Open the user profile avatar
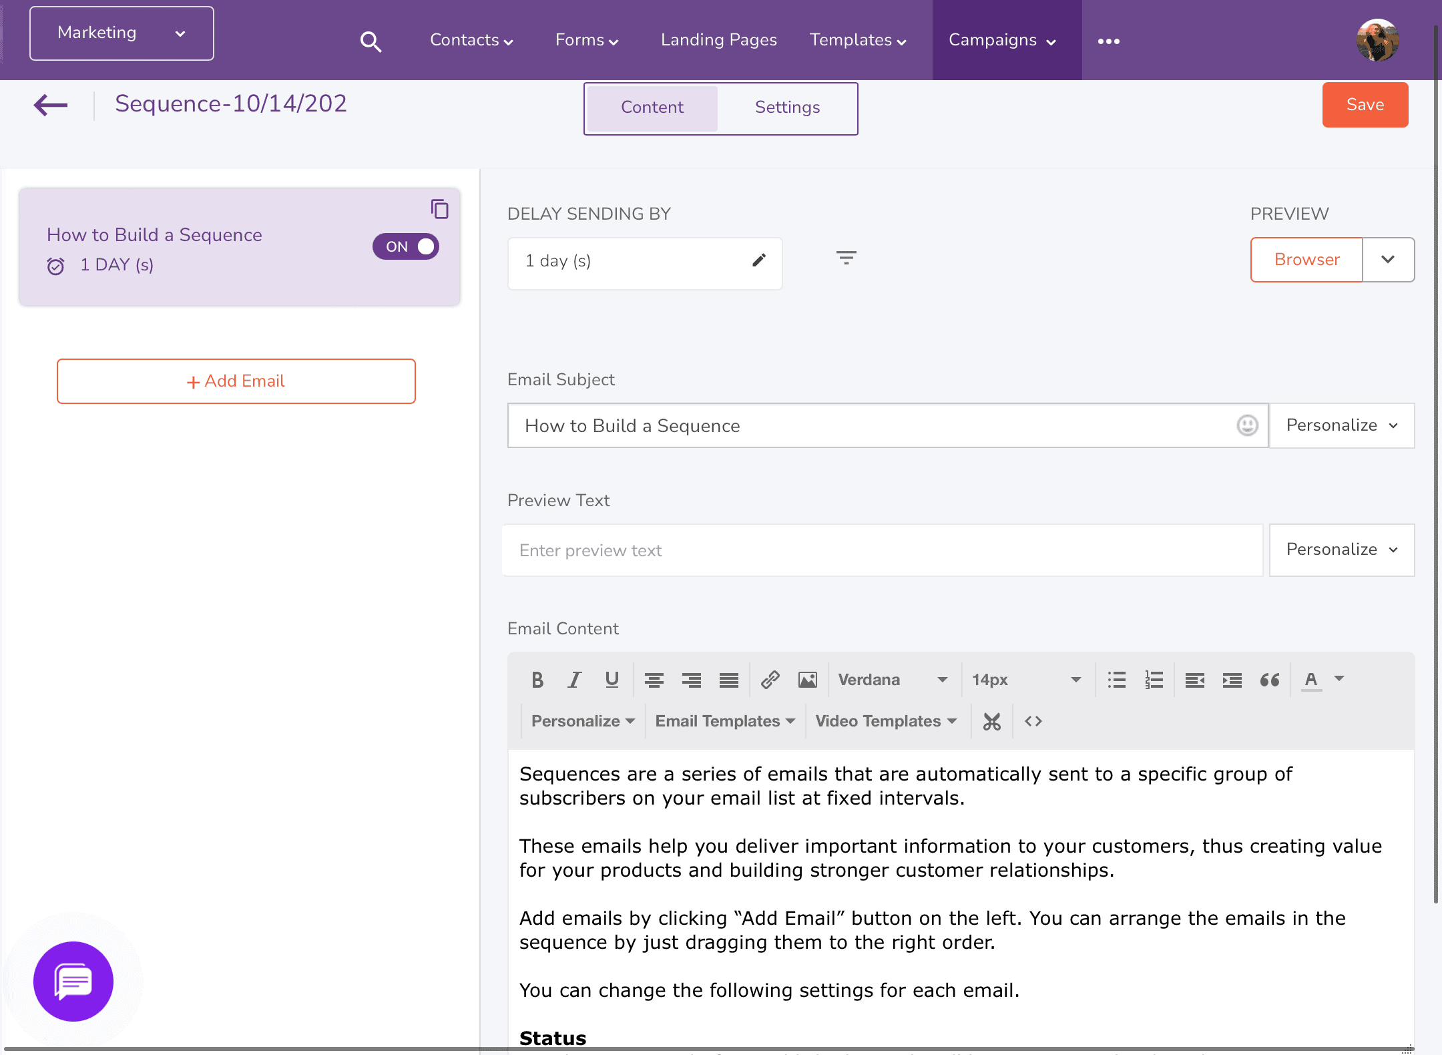Image resolution: width=1442 pixels, height=1055 pixels. pyautogui.click(x=1377, y=40)
